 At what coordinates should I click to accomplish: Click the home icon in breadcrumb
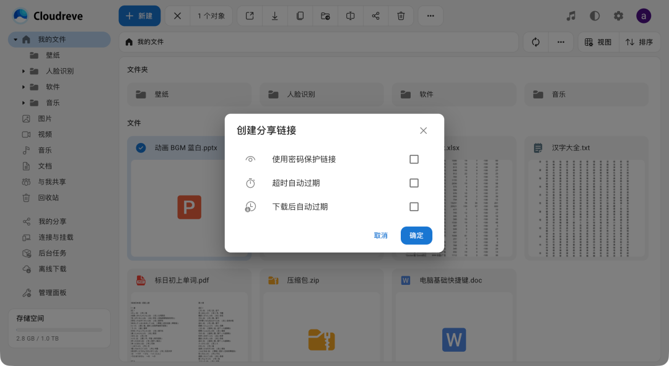point(129,42)
